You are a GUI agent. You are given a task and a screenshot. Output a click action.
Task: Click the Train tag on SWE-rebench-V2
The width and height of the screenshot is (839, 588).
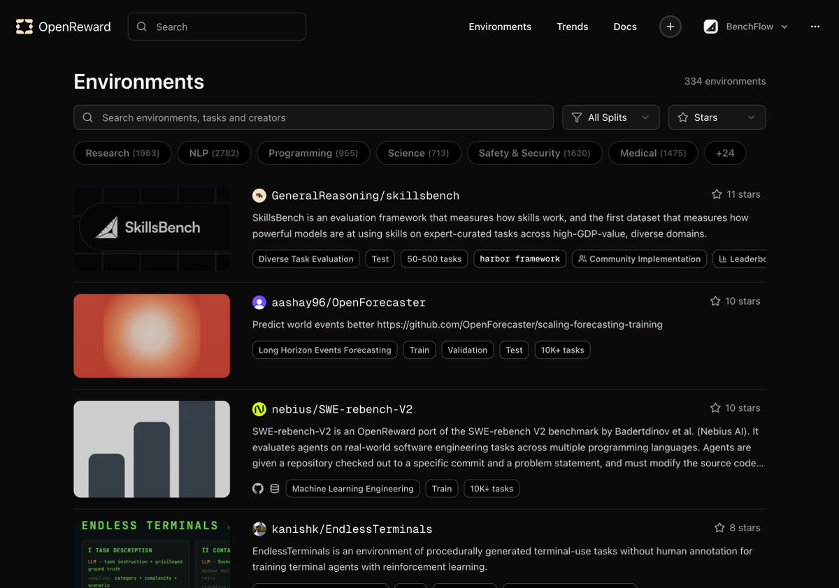442,489
